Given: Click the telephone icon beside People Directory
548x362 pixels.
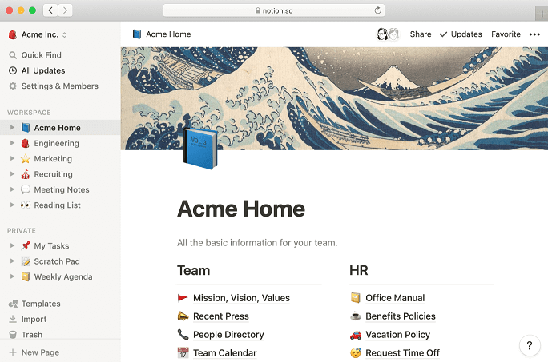Looking at the screenshot, I should pyautogui.click(x=183, y=335).
